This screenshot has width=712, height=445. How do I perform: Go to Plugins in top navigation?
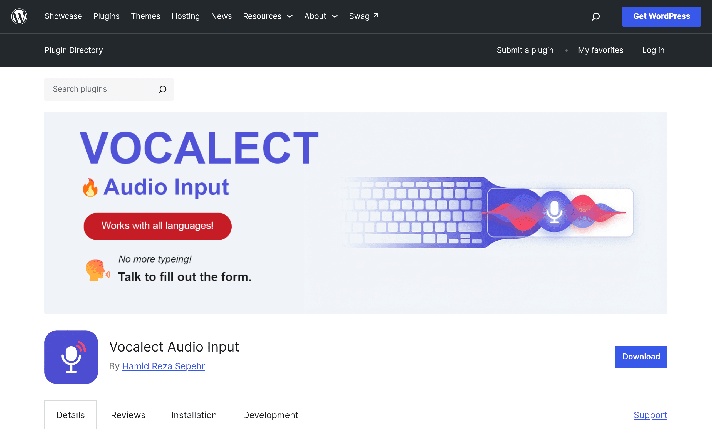pyautogui.click(x=107, y=16)
